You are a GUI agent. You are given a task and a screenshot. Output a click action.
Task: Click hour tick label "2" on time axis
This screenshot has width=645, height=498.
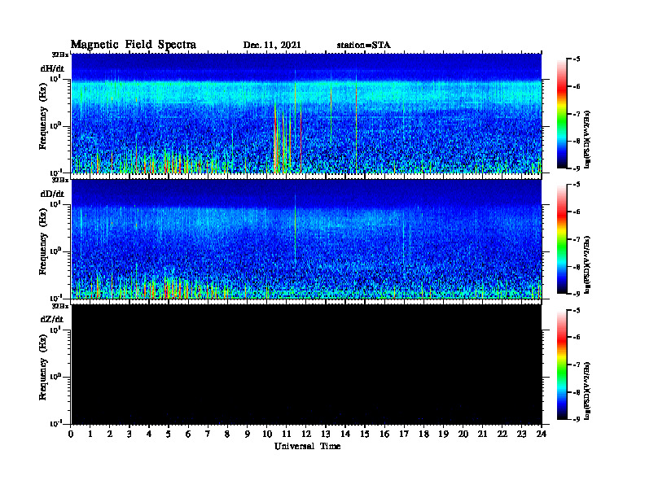[110, 435]
